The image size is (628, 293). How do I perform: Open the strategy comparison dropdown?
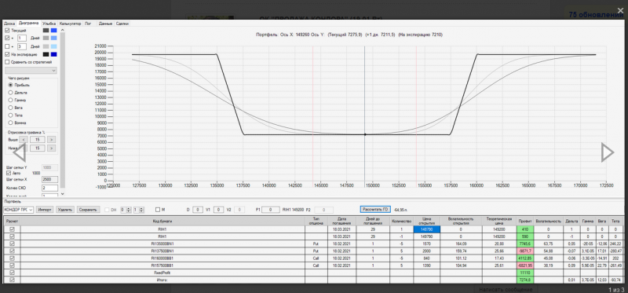pyautogui.click(x=31, y=71)
